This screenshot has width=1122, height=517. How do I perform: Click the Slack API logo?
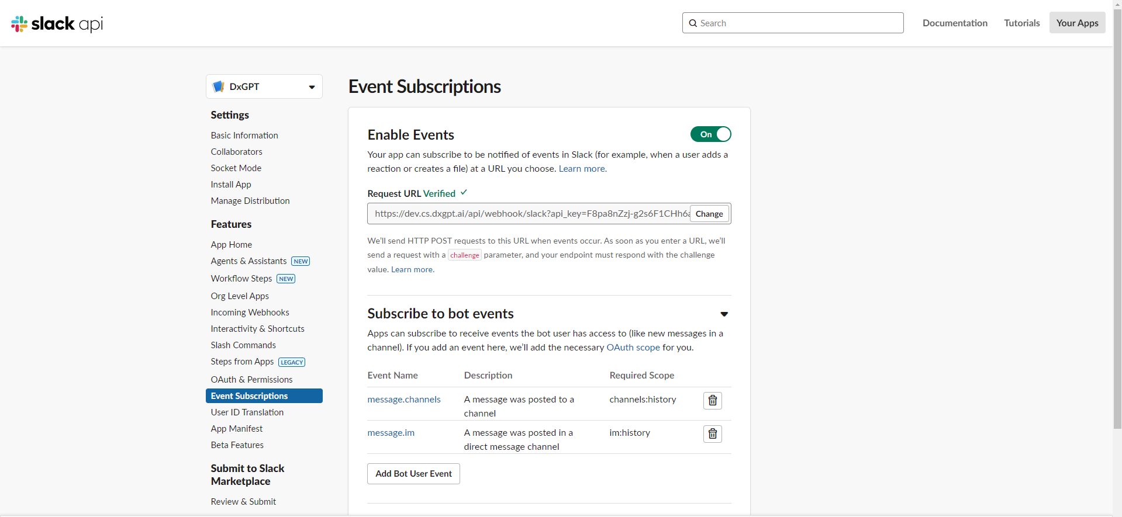(57, 23)
